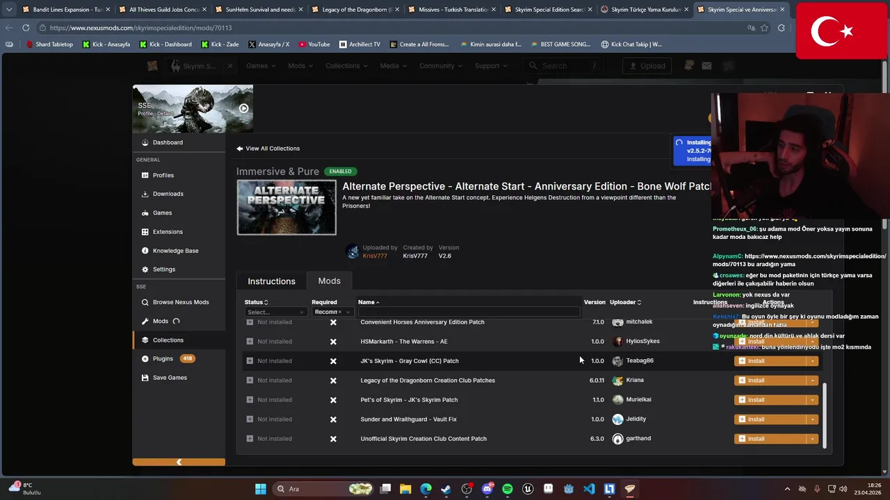Open install options arrow for Unofficial Skyrim Patch
Screen dimensions: 890x500
tap(812, 439)
